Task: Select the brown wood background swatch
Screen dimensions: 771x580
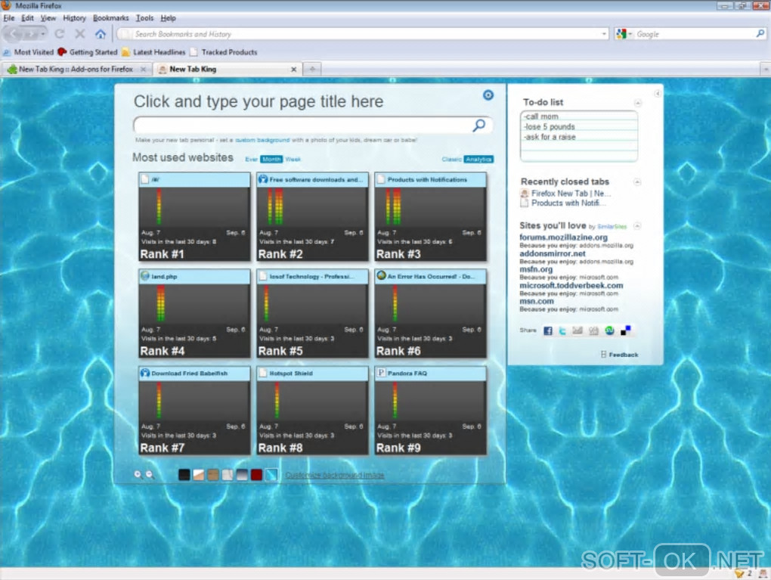Action: tap(213, 475)
